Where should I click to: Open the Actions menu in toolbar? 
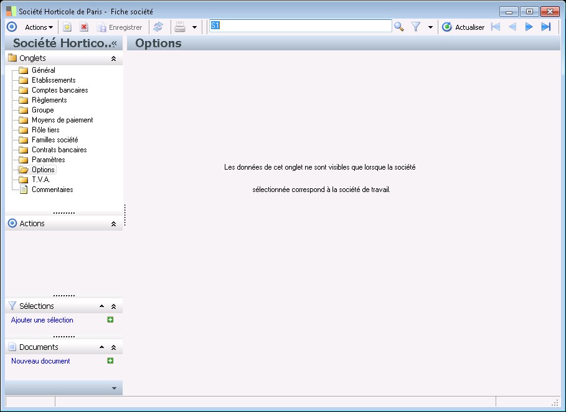39,27
